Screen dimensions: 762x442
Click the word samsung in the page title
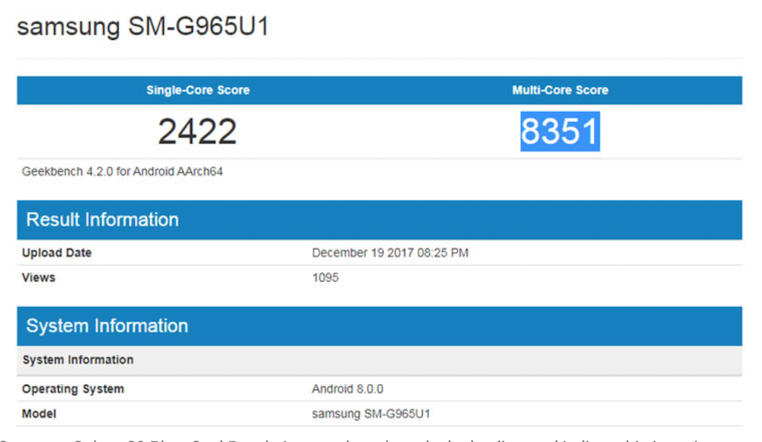(x=69, y=27)
